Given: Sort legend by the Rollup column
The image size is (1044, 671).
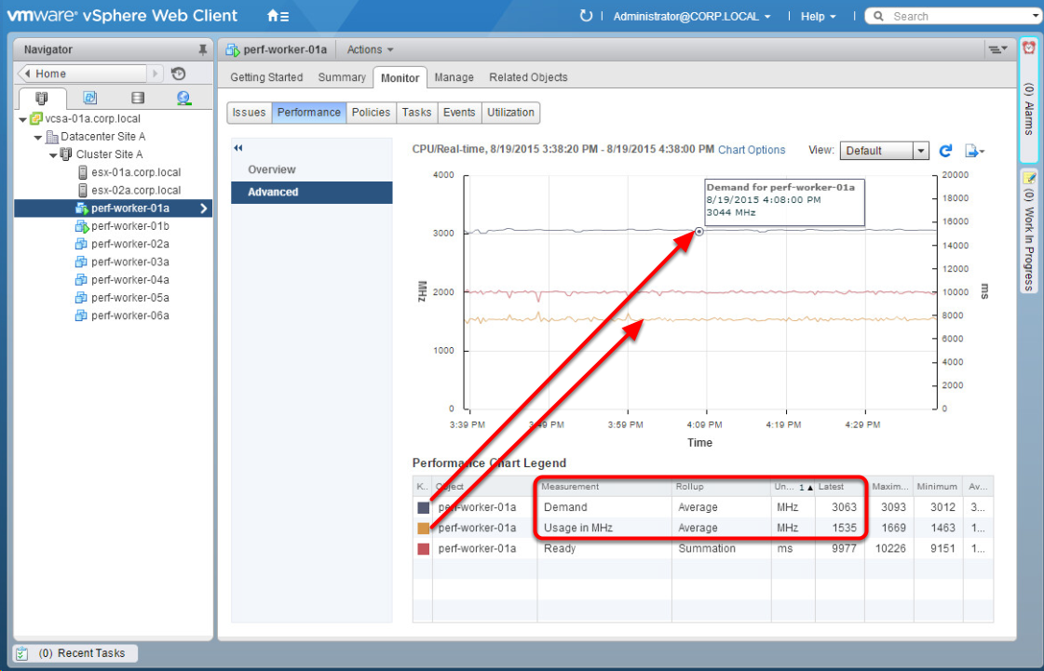Looking at the screenshot, I should [721, 487].
